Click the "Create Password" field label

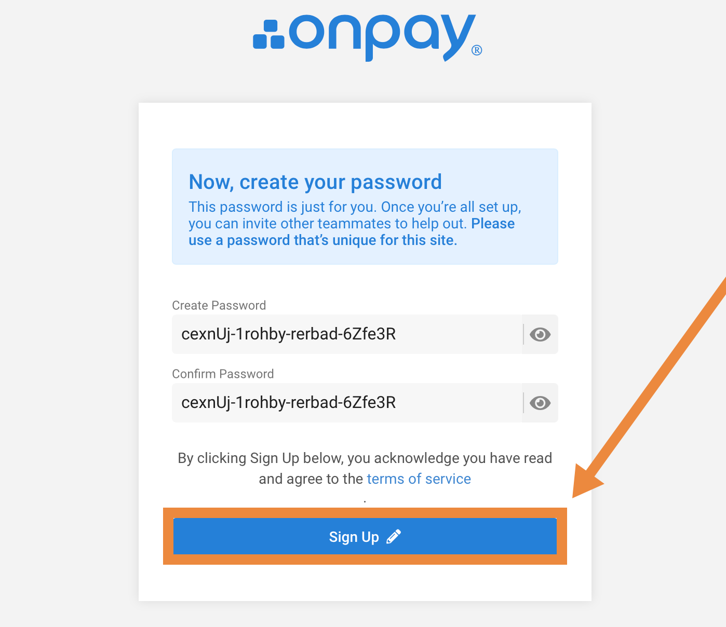(x=219, y=305)
